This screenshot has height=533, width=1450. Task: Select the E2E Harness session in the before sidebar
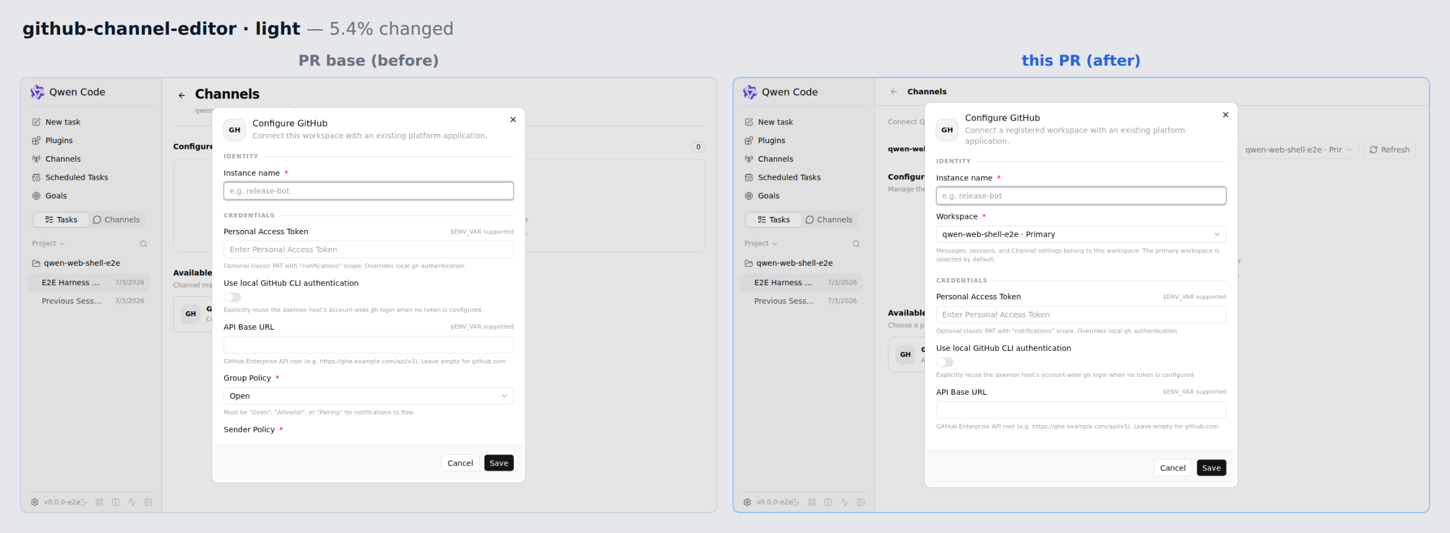(x=89, y=283)
